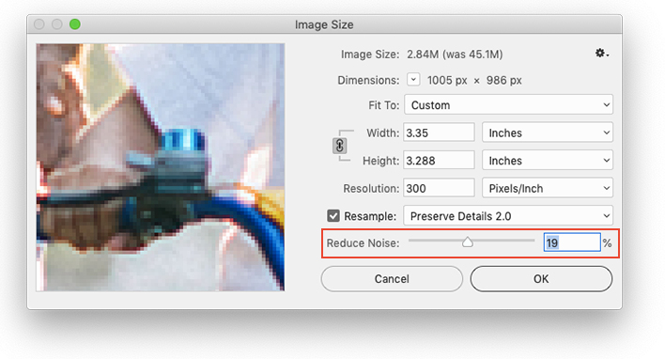Click the Image Size title bar
Screen dimensions: 665x359
coord(324,24)
